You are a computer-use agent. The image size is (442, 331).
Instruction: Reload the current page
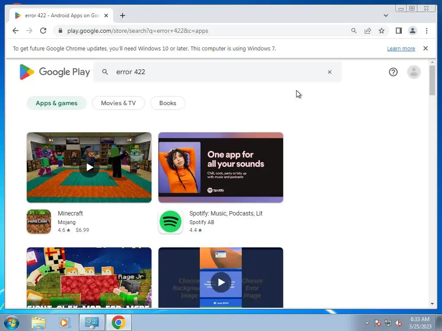pyautogui.click(x=43, y=31)
